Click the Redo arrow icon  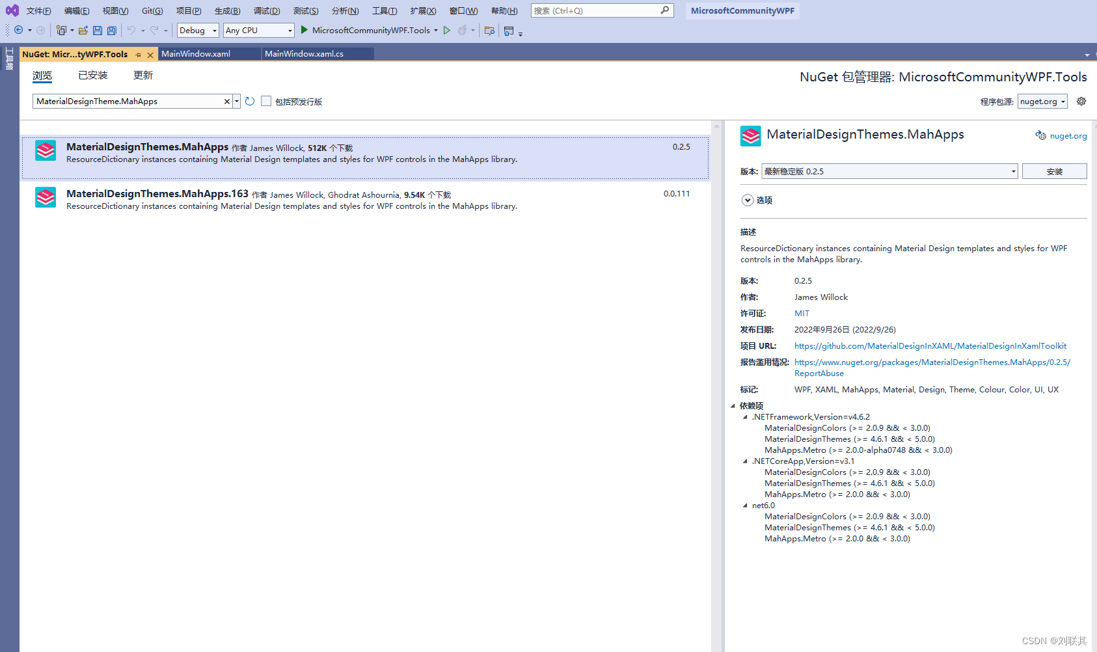click(154, 30)
